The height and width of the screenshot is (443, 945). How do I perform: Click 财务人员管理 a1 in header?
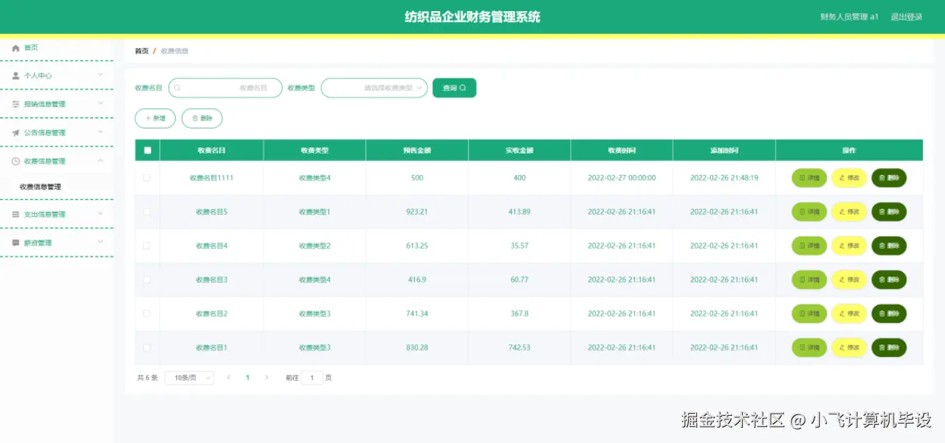click(849, 17)
